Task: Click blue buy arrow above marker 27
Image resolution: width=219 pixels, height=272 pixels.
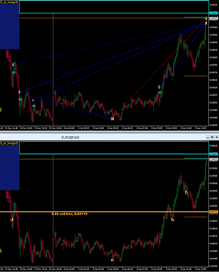Action: click(x=159, y=87)
